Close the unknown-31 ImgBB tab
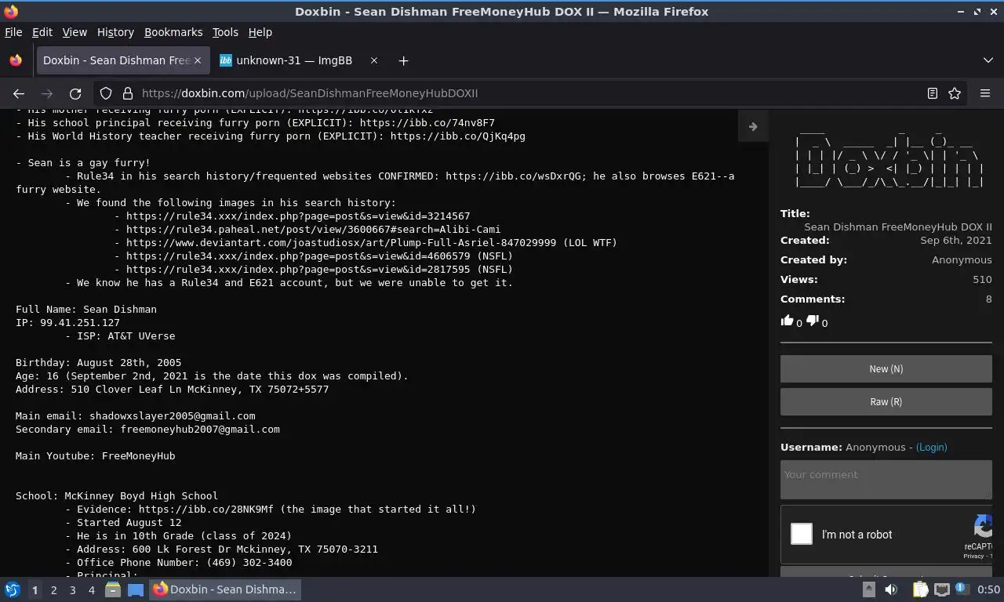 click(374, 60)
